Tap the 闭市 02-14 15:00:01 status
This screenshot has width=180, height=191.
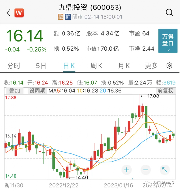click(x=97, y=17)
